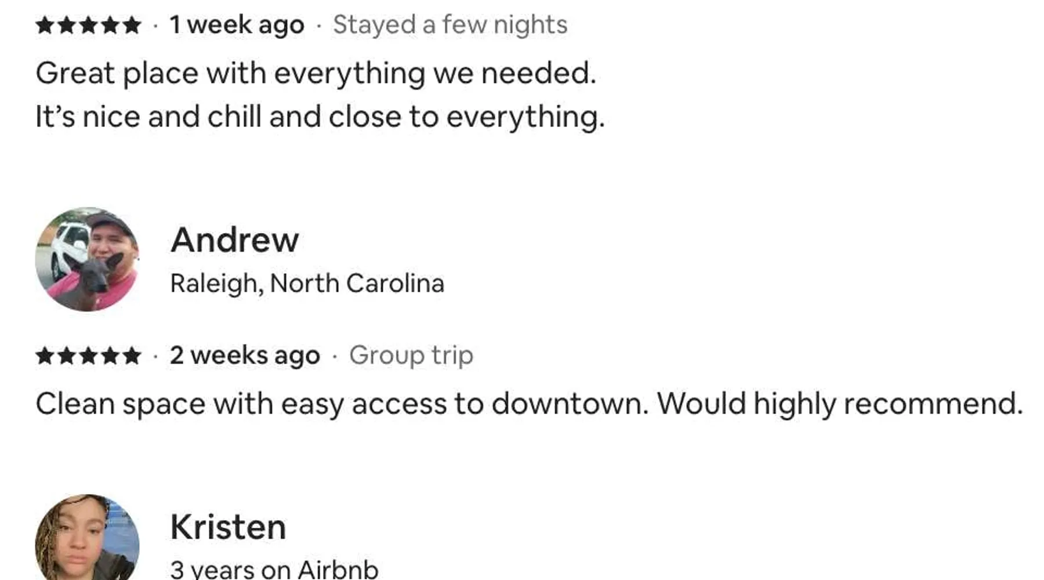
Task: Click the "1 week ago" review date
Action: (237, 25)
